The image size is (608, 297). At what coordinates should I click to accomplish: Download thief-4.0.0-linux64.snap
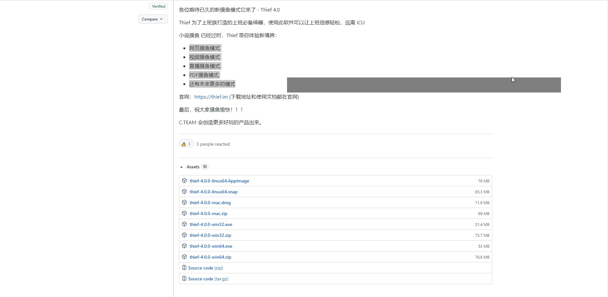click(213, 192)
